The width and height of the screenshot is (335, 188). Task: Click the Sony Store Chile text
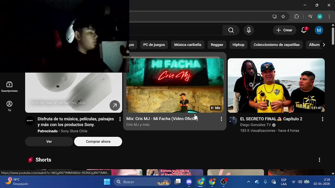point(74,131)
